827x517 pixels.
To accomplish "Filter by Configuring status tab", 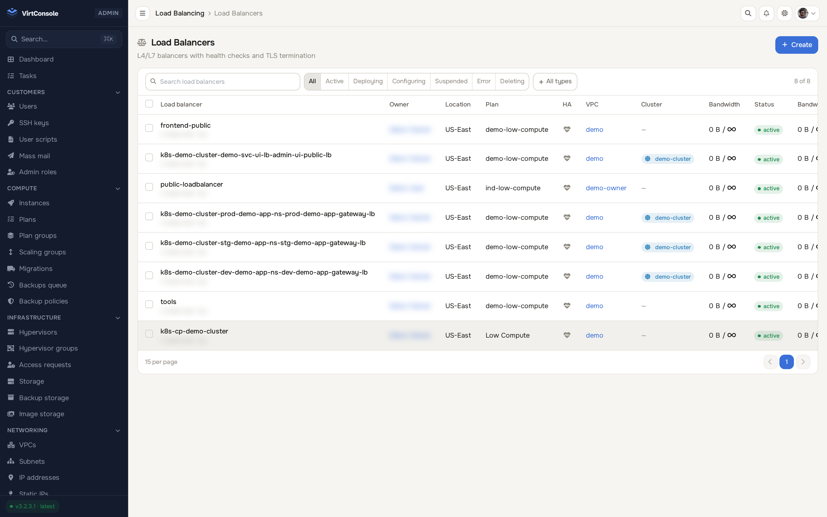I will click(x=409, y=81).
